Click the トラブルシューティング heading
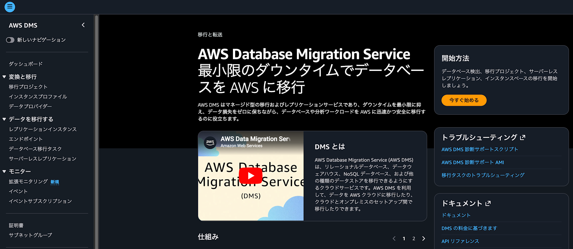The height and width of the screenshot is (249, 573). (x=479, y=137)
